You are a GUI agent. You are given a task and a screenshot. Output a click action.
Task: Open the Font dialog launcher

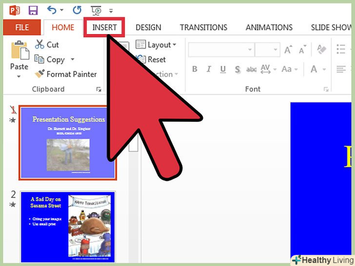pos(326,89)
